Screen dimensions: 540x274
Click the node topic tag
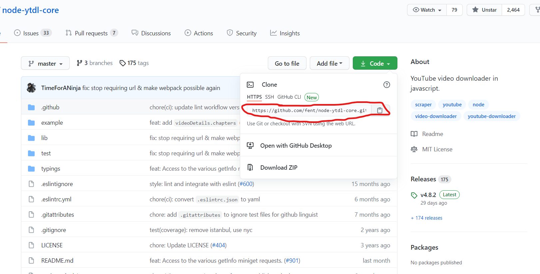(478, 105)
